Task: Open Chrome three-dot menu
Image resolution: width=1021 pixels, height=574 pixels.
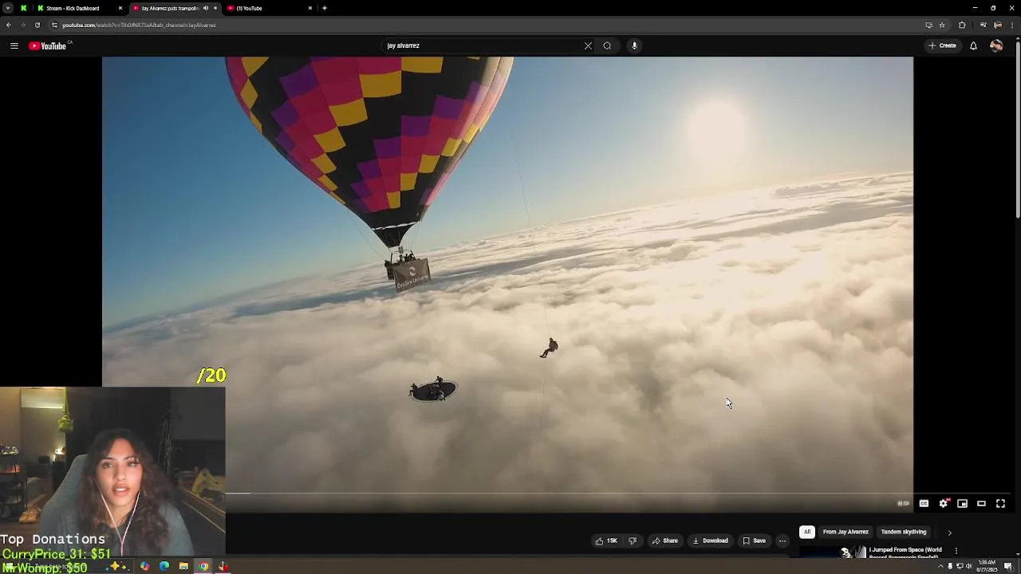Action: (1013, 25)
